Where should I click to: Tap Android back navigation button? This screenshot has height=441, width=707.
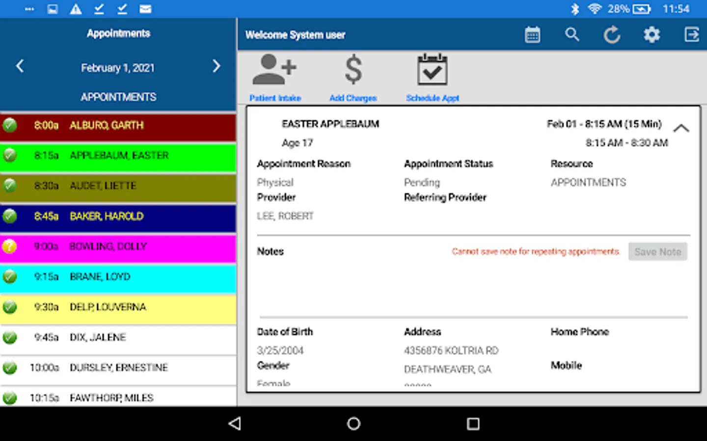click(235, 424)
